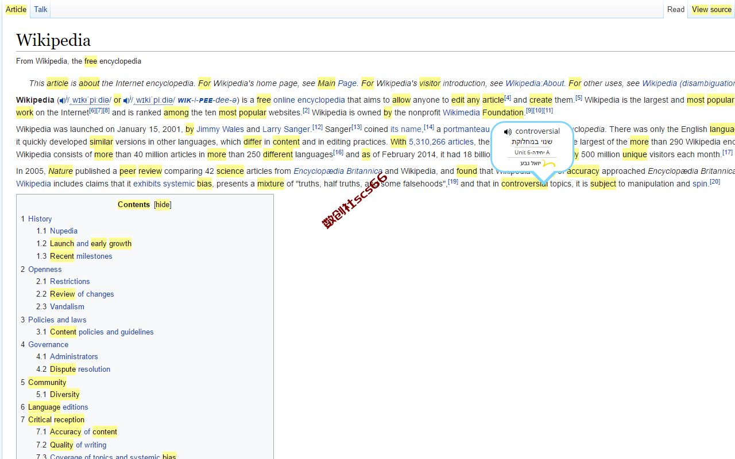Click the 'spin' link

click(x=700, y=184)
